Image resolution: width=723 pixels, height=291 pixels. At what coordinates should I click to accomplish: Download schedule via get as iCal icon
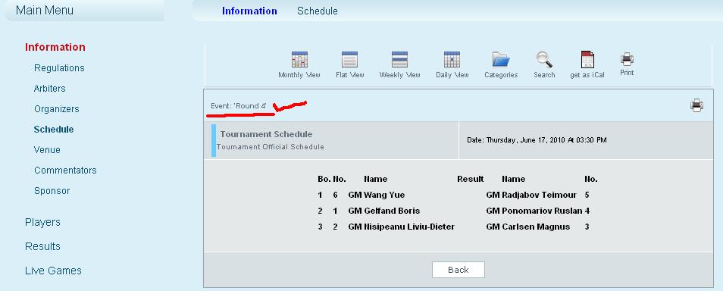587,60
